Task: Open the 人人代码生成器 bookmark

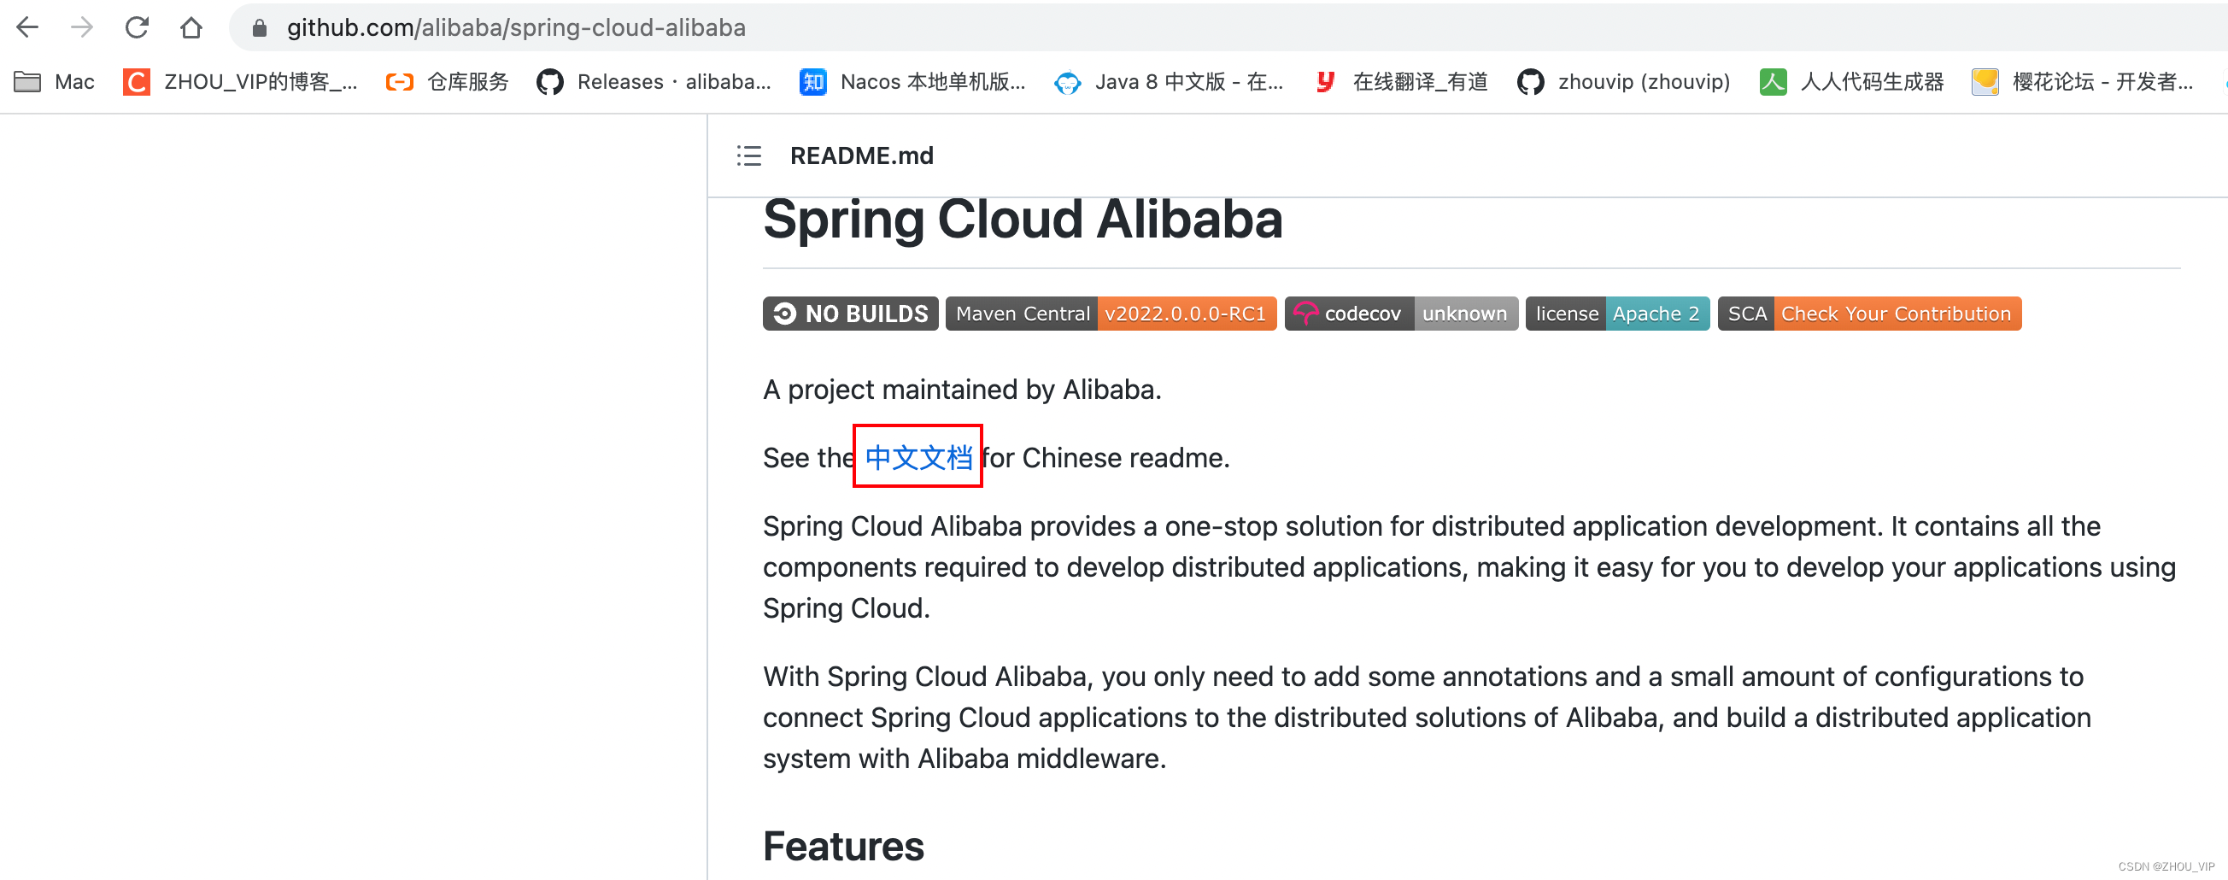Action: pyautogui.click(x=1852, y=82)
